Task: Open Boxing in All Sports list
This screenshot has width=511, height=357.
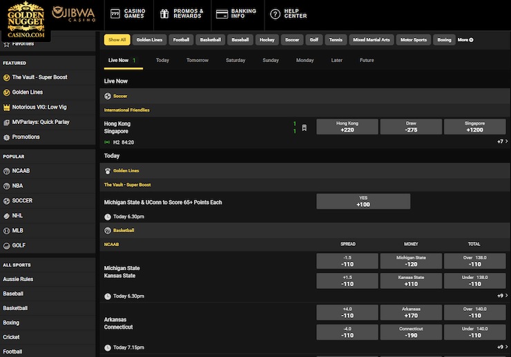Action: [11, 323]
